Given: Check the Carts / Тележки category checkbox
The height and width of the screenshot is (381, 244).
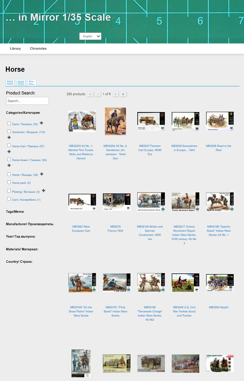Looking at the screenshot, I should [x=9, y=123].
